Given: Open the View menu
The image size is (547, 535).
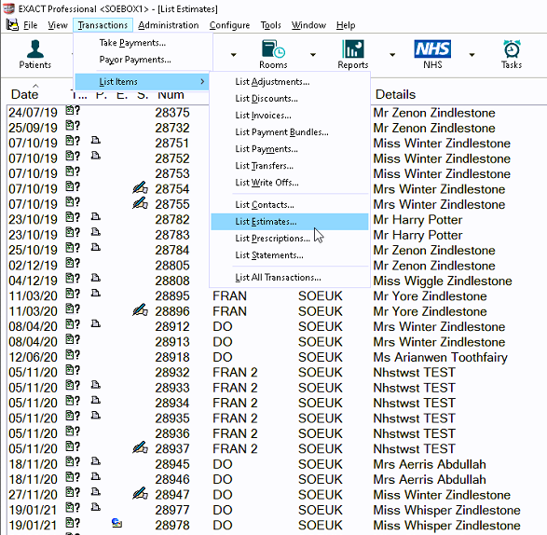Looking at the screenshot, I should (x=58, y=25).
